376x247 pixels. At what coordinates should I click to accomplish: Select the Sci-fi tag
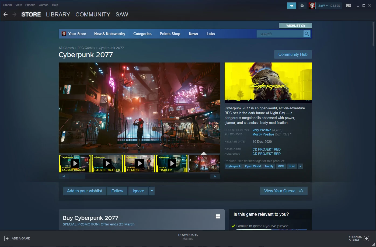pyautogui.click(x=292, y=166)
